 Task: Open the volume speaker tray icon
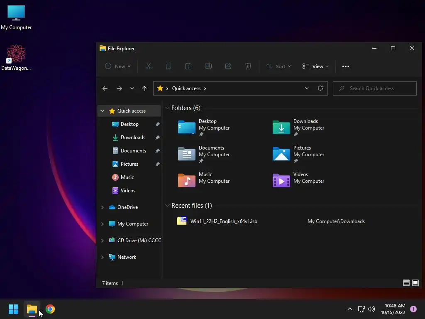[371, 309]
